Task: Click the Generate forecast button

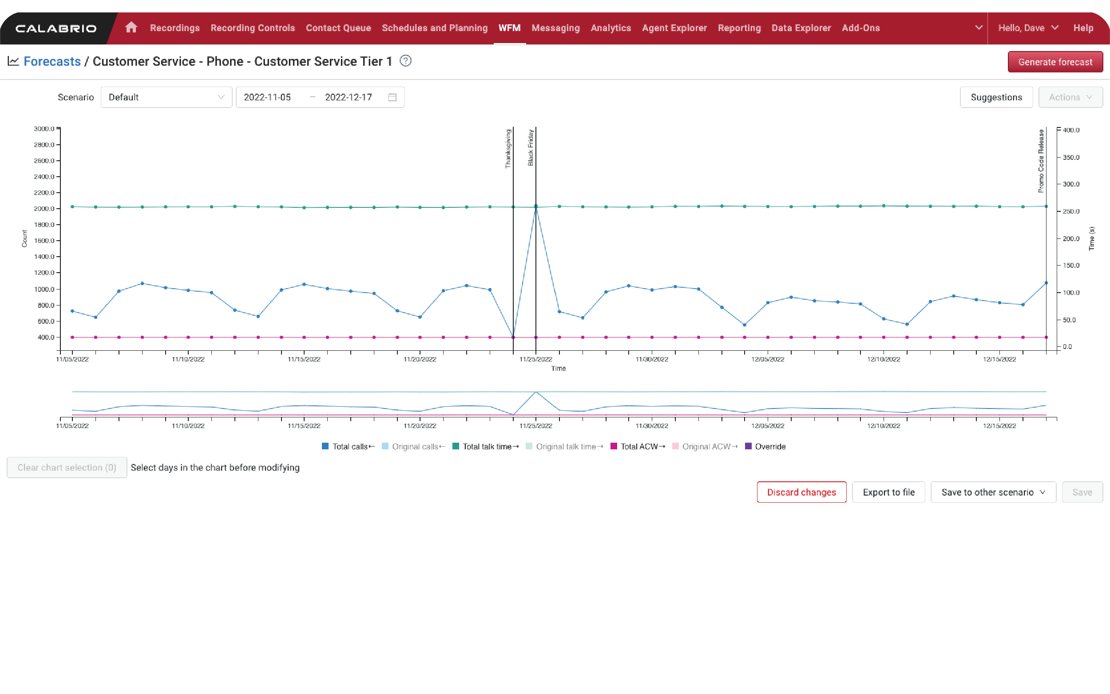Action: coord(1055,62)
